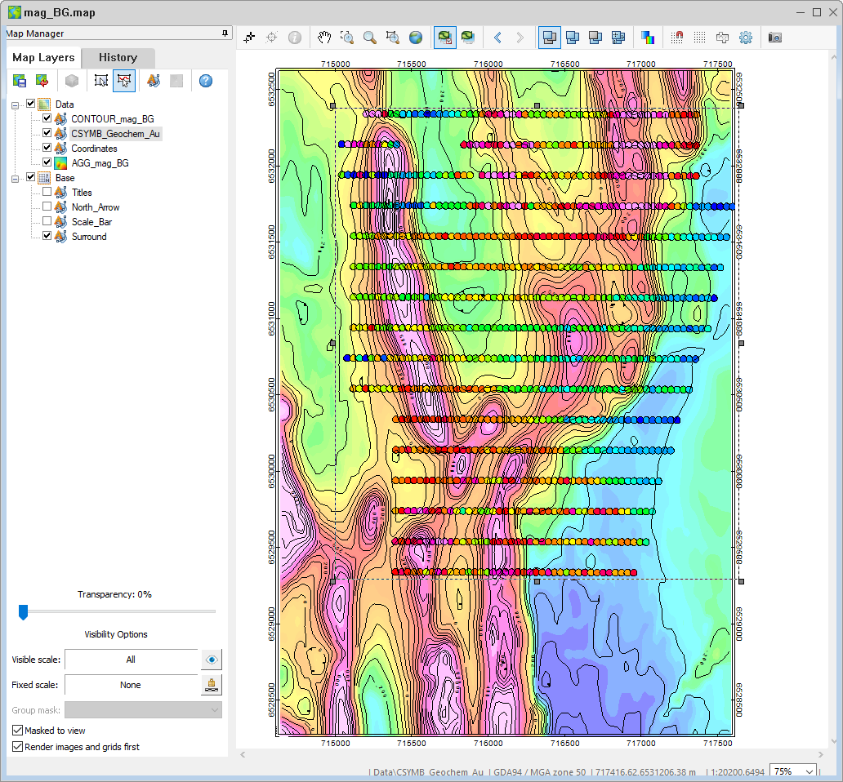The width and height of the screenshot is (843, 782).
Task: Click the Transparency slider handle
Action: 23,611
